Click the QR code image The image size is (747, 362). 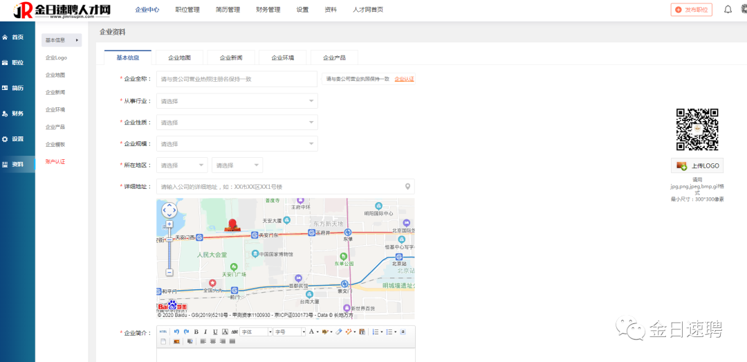pos(697,129)
